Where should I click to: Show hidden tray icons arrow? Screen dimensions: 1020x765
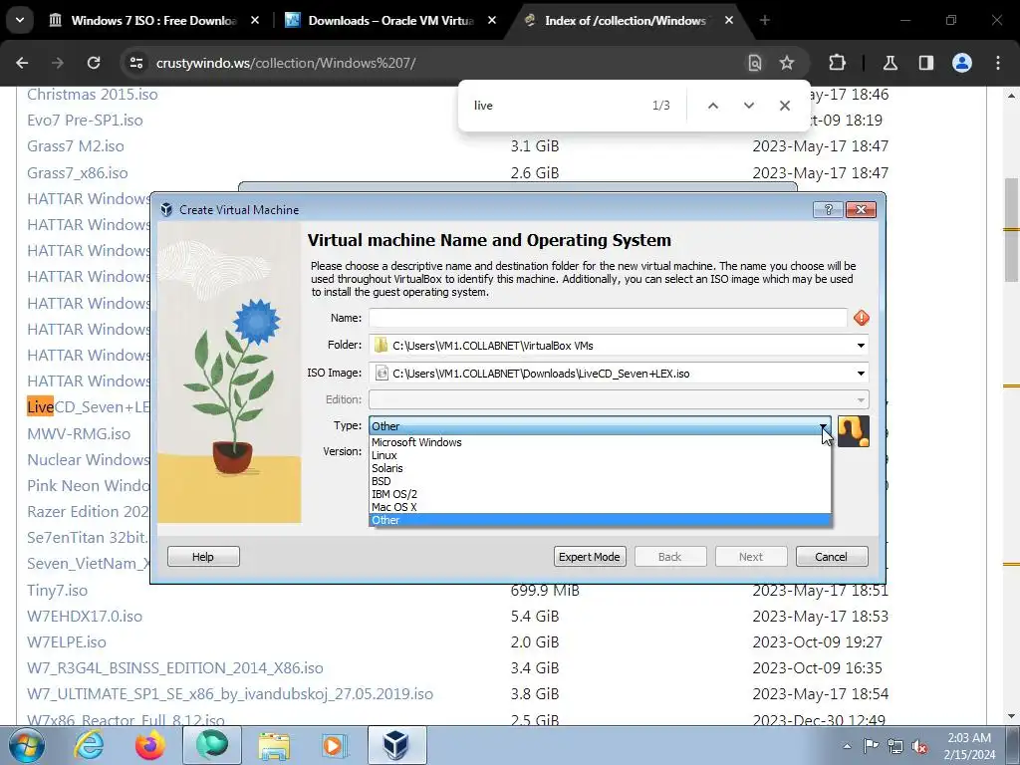coord(847,746)
